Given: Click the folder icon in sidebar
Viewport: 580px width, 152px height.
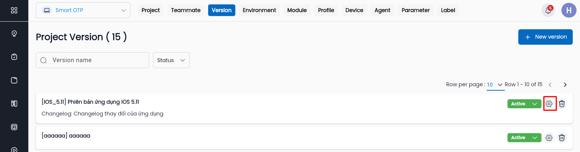Looking at the screenshot, I should pyautogui.click(x=14, y=80).
